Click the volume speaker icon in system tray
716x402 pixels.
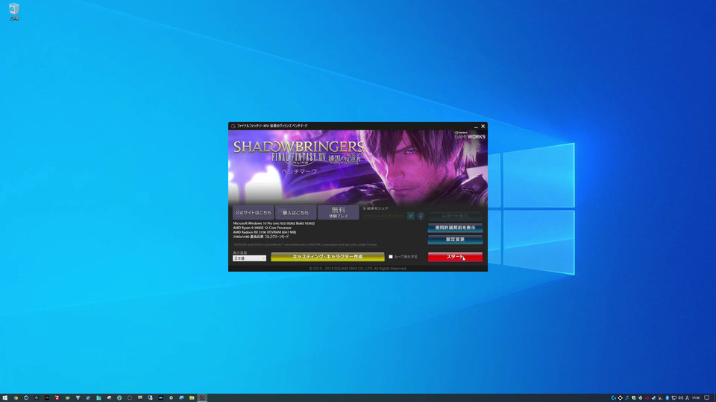coord(680,398)
